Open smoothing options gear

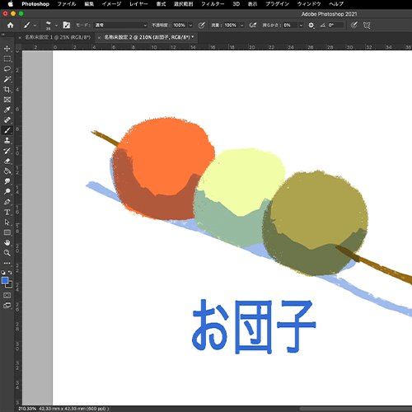[311, 26]
